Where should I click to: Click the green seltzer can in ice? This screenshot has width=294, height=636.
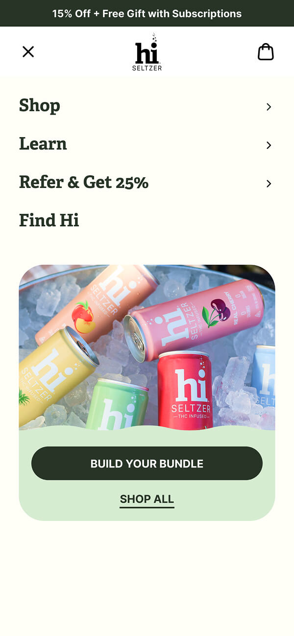[118, 404]
